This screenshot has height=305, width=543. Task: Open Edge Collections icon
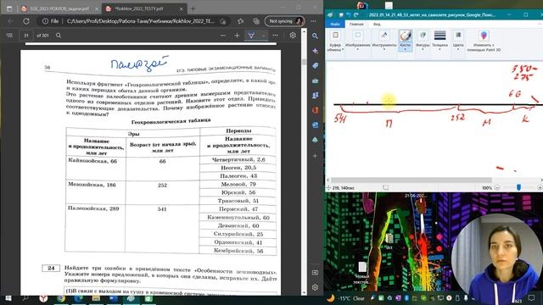[256, 21]
